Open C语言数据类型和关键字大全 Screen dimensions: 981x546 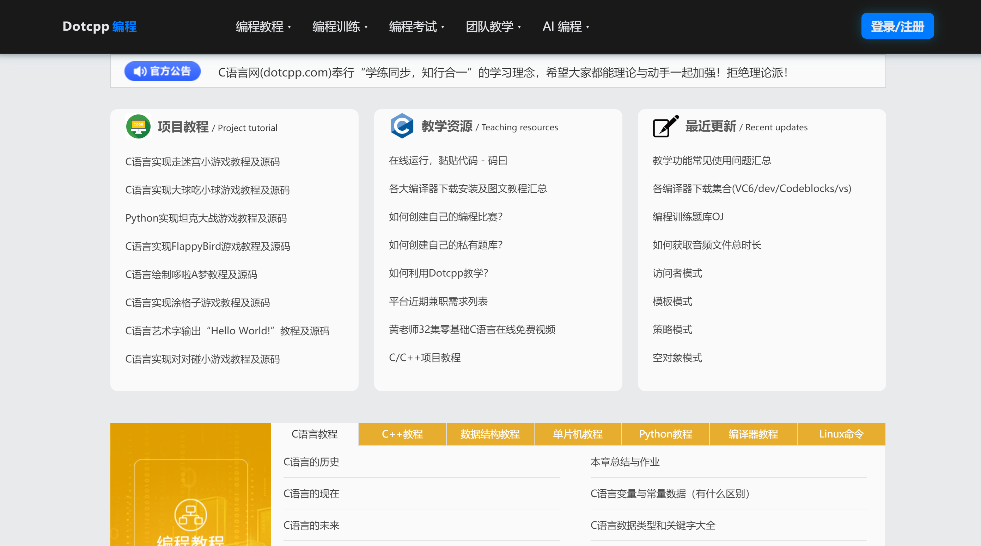(x=653, y=526)
